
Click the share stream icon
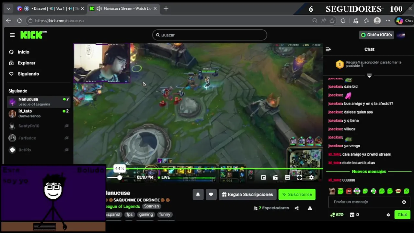[297, 208]
